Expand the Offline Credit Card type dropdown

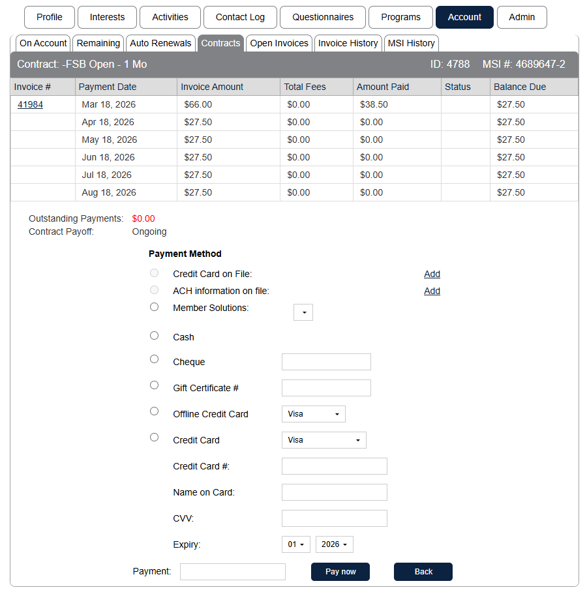point(313,414)
